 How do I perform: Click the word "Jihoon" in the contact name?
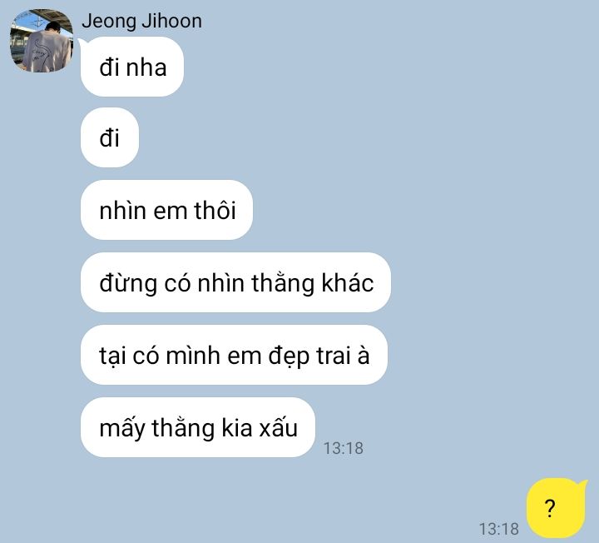tap(171, 21)
